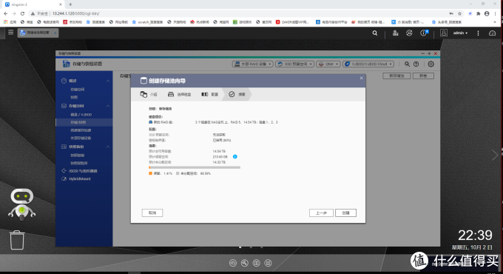Click the 取消 button in the wizard
Image resolution: width=503 pixels, height=274 pixels.
coord(152,213)
